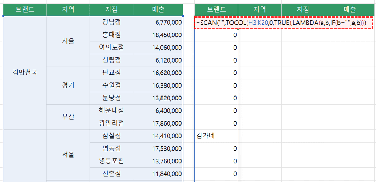Click the 판교점 branch cell
This screenshot has height=182, width=376.
click(x=111, y=73)
